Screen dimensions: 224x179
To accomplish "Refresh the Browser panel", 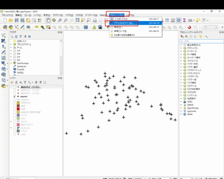I will (16, 37).
